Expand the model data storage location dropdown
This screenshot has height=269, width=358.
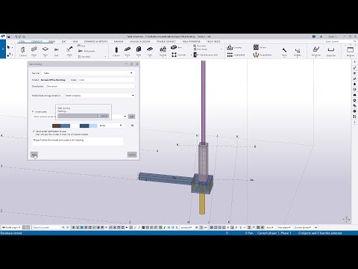coord(100,96)
